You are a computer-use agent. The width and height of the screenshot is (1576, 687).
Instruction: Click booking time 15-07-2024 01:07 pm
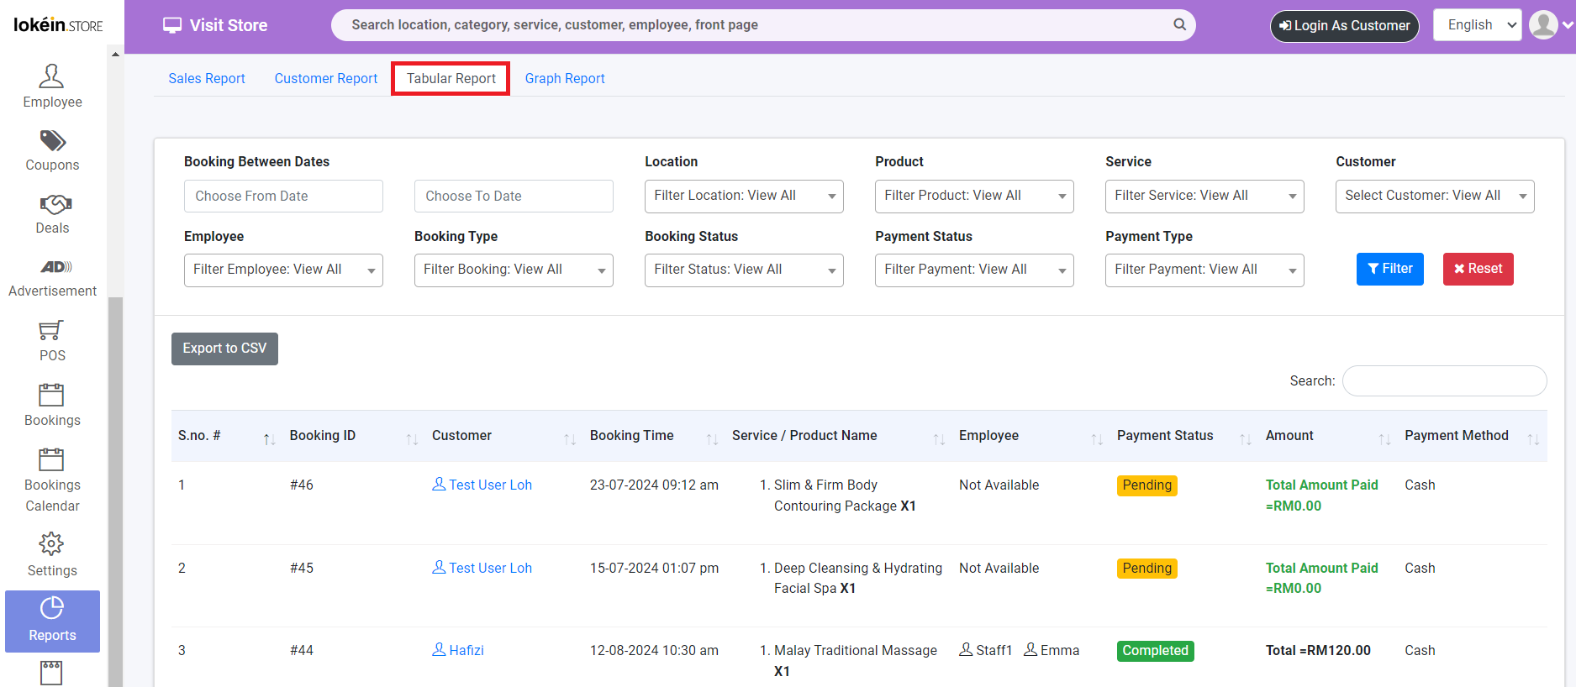[x=654, y=568]
